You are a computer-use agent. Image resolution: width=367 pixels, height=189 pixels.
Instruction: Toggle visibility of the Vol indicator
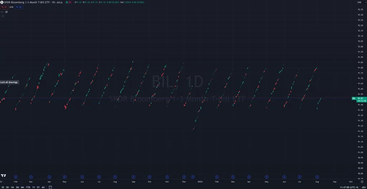6,12
